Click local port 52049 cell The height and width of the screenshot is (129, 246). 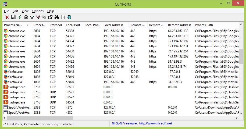click(x=70, y=77)
